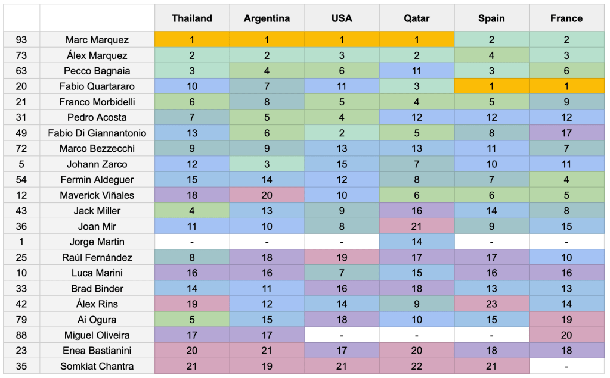This screenshot has height=378, width=610.
Task: Click Álex Rins' Spain result 23
Action: click(x=491, y=304)
